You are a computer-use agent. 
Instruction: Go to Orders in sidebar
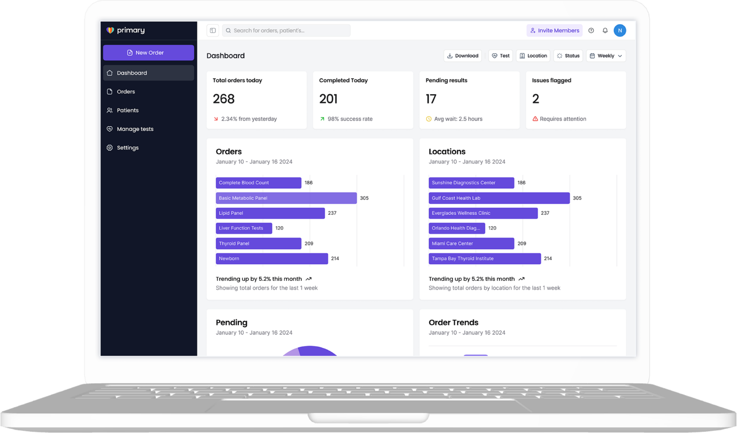[x=126, y=92]
